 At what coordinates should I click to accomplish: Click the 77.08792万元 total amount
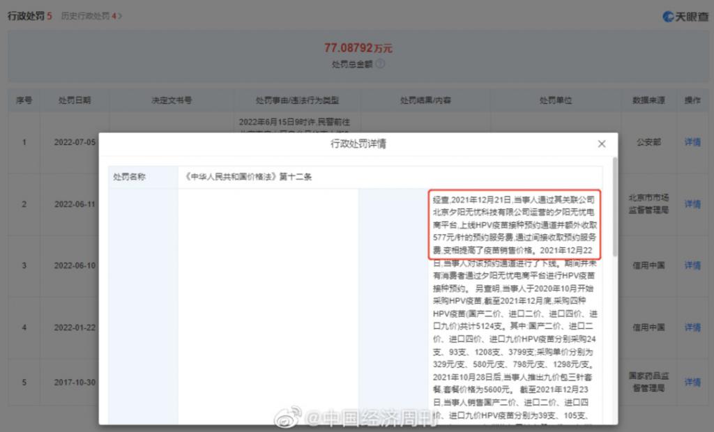[358, 48]
